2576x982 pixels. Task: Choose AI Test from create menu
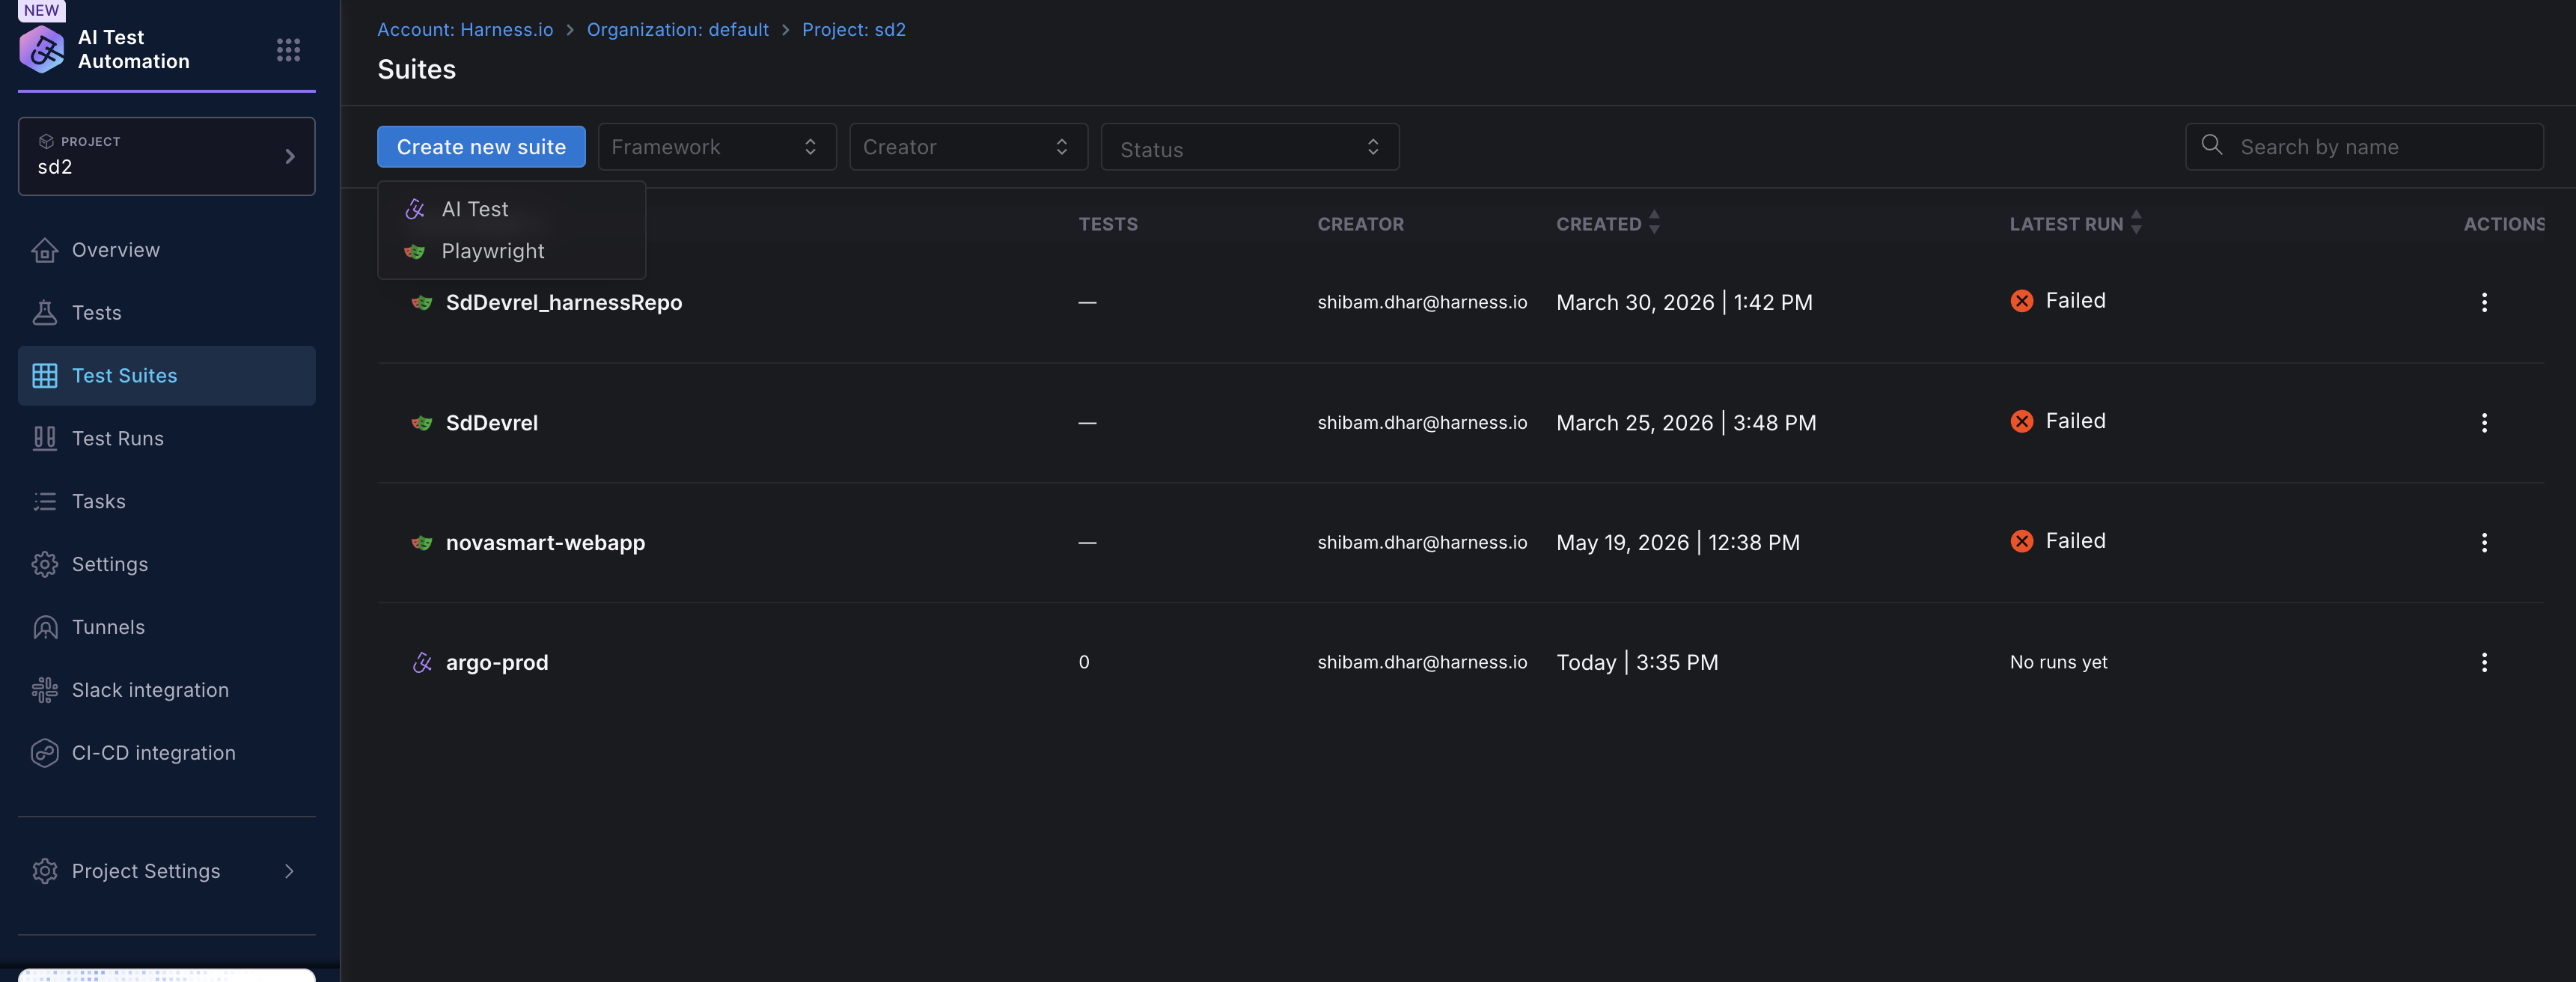click(x=511, y=209)
